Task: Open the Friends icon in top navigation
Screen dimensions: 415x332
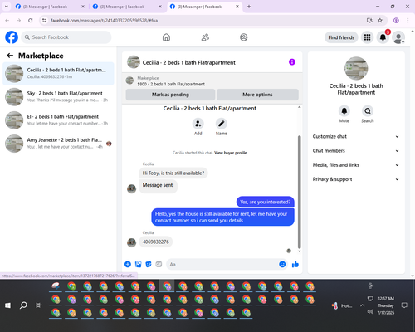Action: (x=205, y=37)
